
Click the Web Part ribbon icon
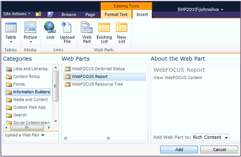86,27
